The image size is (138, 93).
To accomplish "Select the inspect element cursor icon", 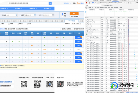I will 87,0.
